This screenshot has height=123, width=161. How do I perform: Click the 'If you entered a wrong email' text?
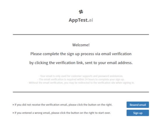62,113
